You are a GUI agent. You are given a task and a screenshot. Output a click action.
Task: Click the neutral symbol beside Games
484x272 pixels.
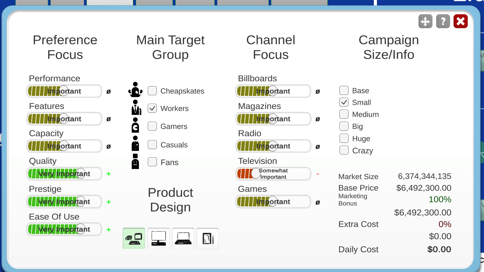(318, 202)
